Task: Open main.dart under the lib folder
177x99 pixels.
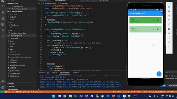Action: (14, 38)
